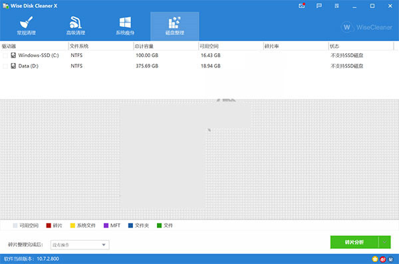Open the feedback chat bubble icon
Image resolution: width=399 pixels, height=264 pixels.
tap(319, 6)
